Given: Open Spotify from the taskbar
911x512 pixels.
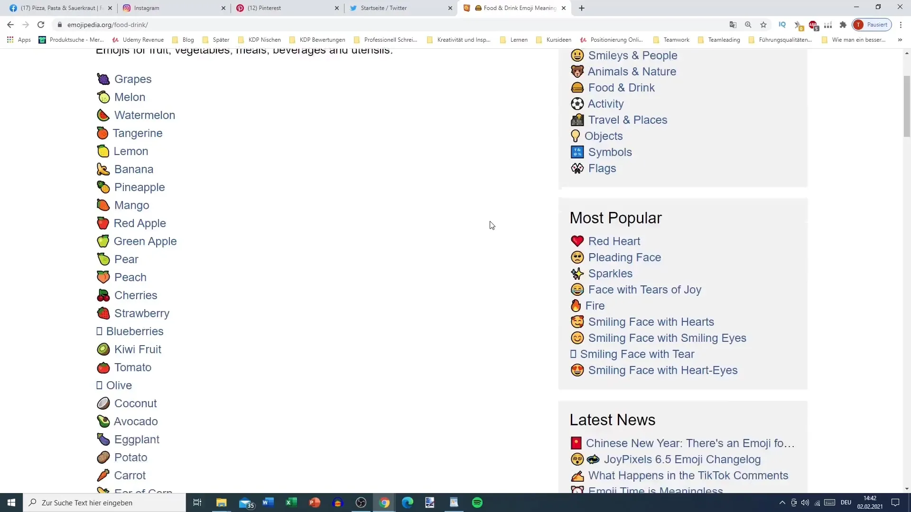Looking at the screenshot, I should [477, 503].
